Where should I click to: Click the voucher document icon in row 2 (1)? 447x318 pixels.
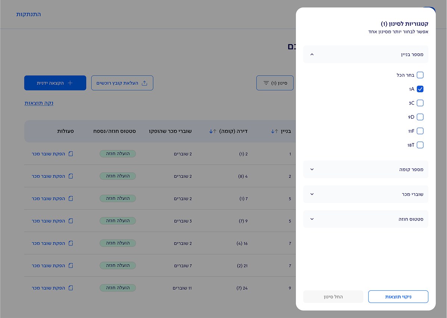(x=71, y=154)
